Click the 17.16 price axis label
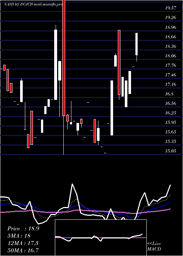 tap(171, 84)
